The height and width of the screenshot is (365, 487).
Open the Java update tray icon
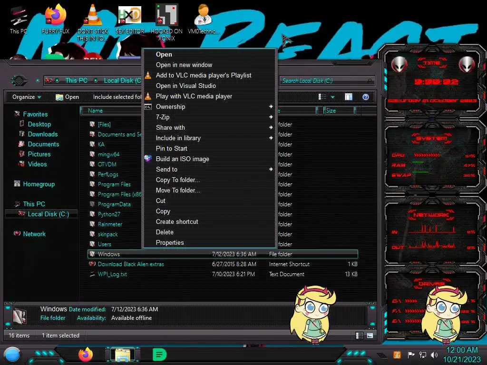(x=397, y=355)
